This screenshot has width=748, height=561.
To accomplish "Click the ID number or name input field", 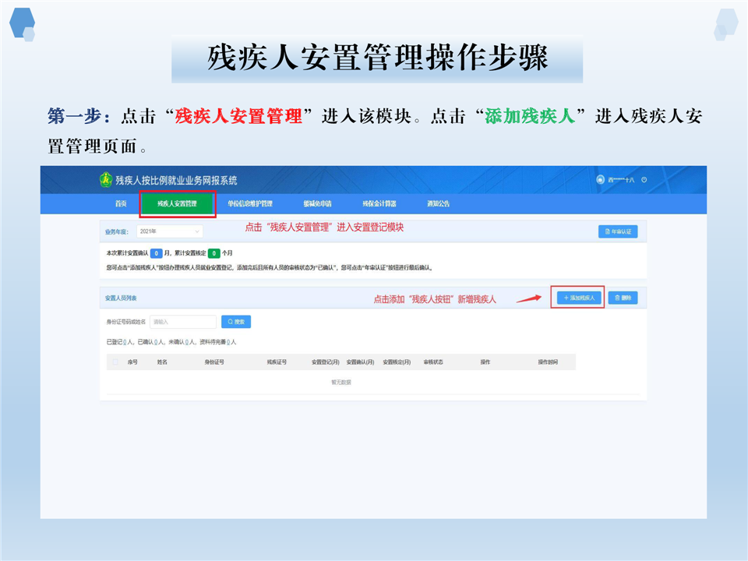I will tap(183, 321).
